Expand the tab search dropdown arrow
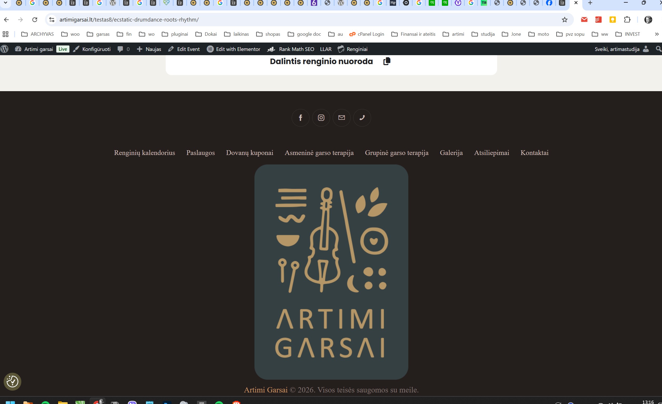The image size is (662, 404). tap(5, 3)
